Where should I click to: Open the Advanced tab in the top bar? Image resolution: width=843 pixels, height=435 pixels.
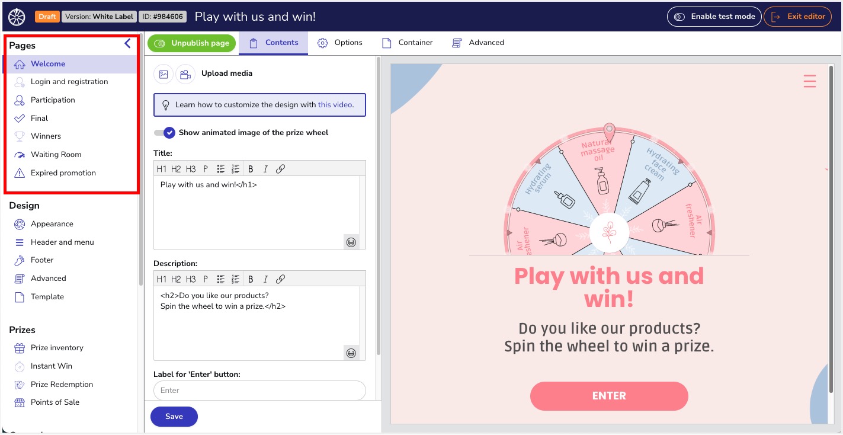click(x=478, y=43)
